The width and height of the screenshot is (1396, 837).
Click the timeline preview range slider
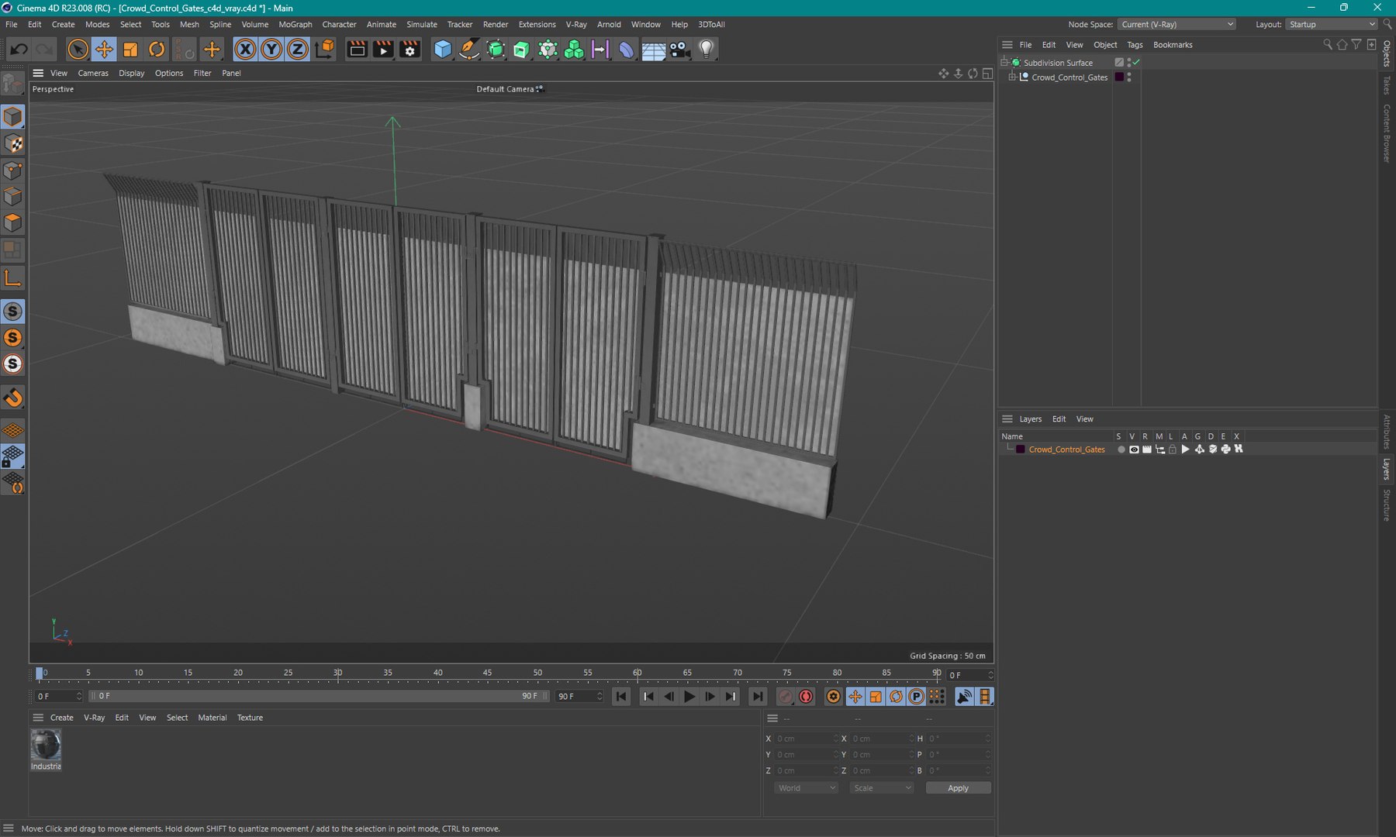320,696
